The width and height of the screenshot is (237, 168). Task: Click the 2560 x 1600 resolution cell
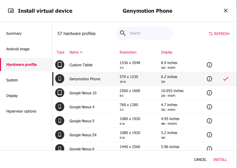point(130,91)
